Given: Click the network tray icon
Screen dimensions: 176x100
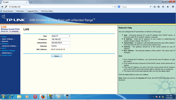Looking at the screenshot, I should pos(163,97).
